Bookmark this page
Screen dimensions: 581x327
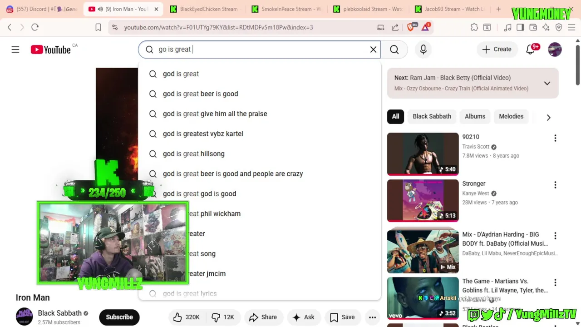pyautogui.click(x=98, y=27)
